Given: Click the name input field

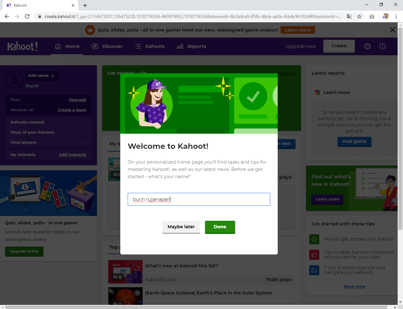Looking at the screenshot, I should click(199, 199).
